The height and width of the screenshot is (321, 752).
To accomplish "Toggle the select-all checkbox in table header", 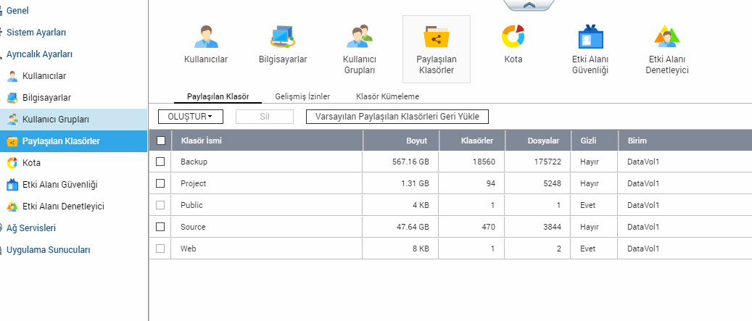I will [161, 141].
